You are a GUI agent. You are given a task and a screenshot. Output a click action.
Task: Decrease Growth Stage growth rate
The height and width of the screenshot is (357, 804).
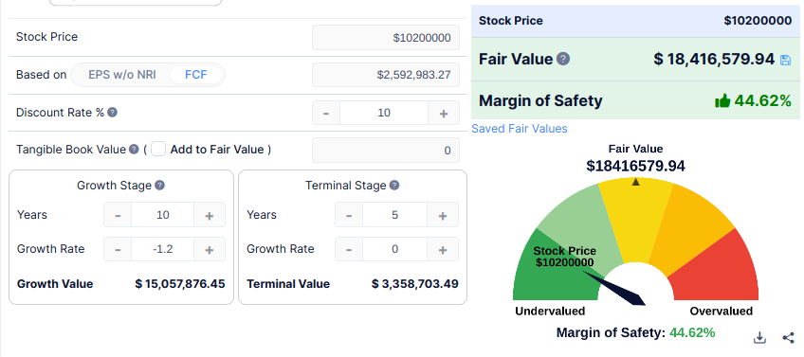click(118, 249)
